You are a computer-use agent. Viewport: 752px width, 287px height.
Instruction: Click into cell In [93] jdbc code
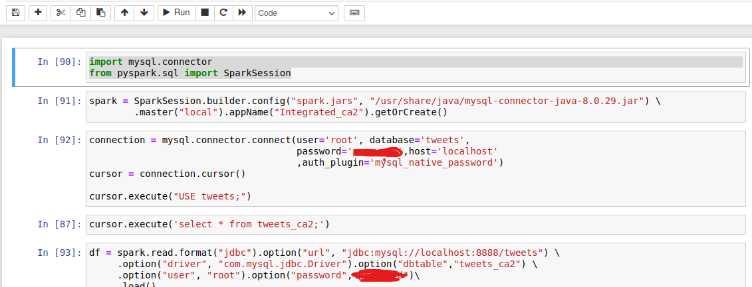click(416, 265)
